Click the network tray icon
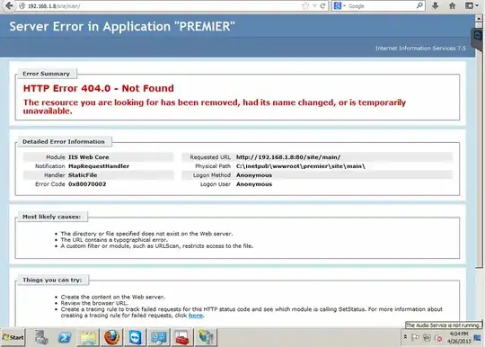 [x=427, y=338]
